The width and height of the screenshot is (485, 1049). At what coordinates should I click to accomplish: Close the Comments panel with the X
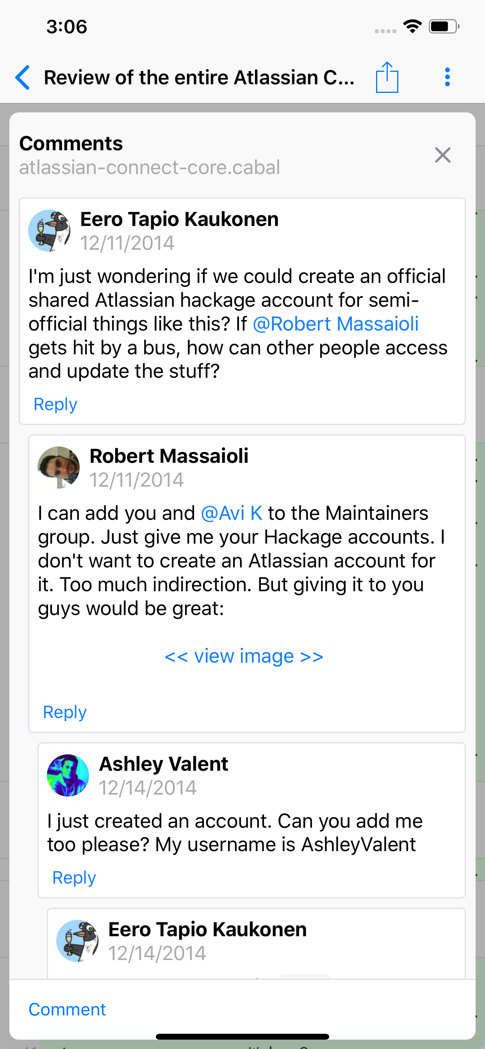click(x=442, y=155)
